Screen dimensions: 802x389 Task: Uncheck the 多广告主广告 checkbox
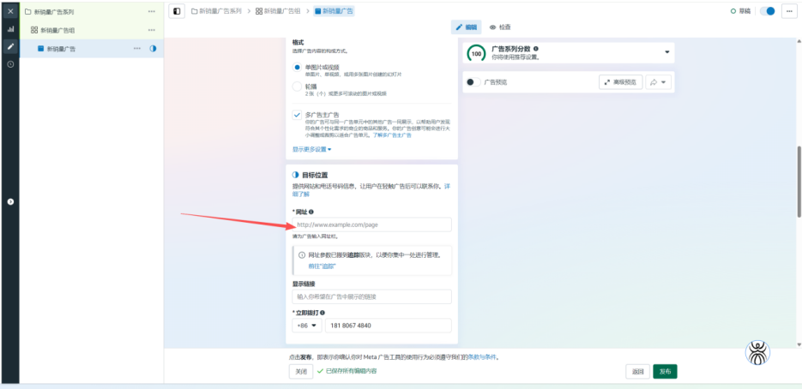pos(297,114)
